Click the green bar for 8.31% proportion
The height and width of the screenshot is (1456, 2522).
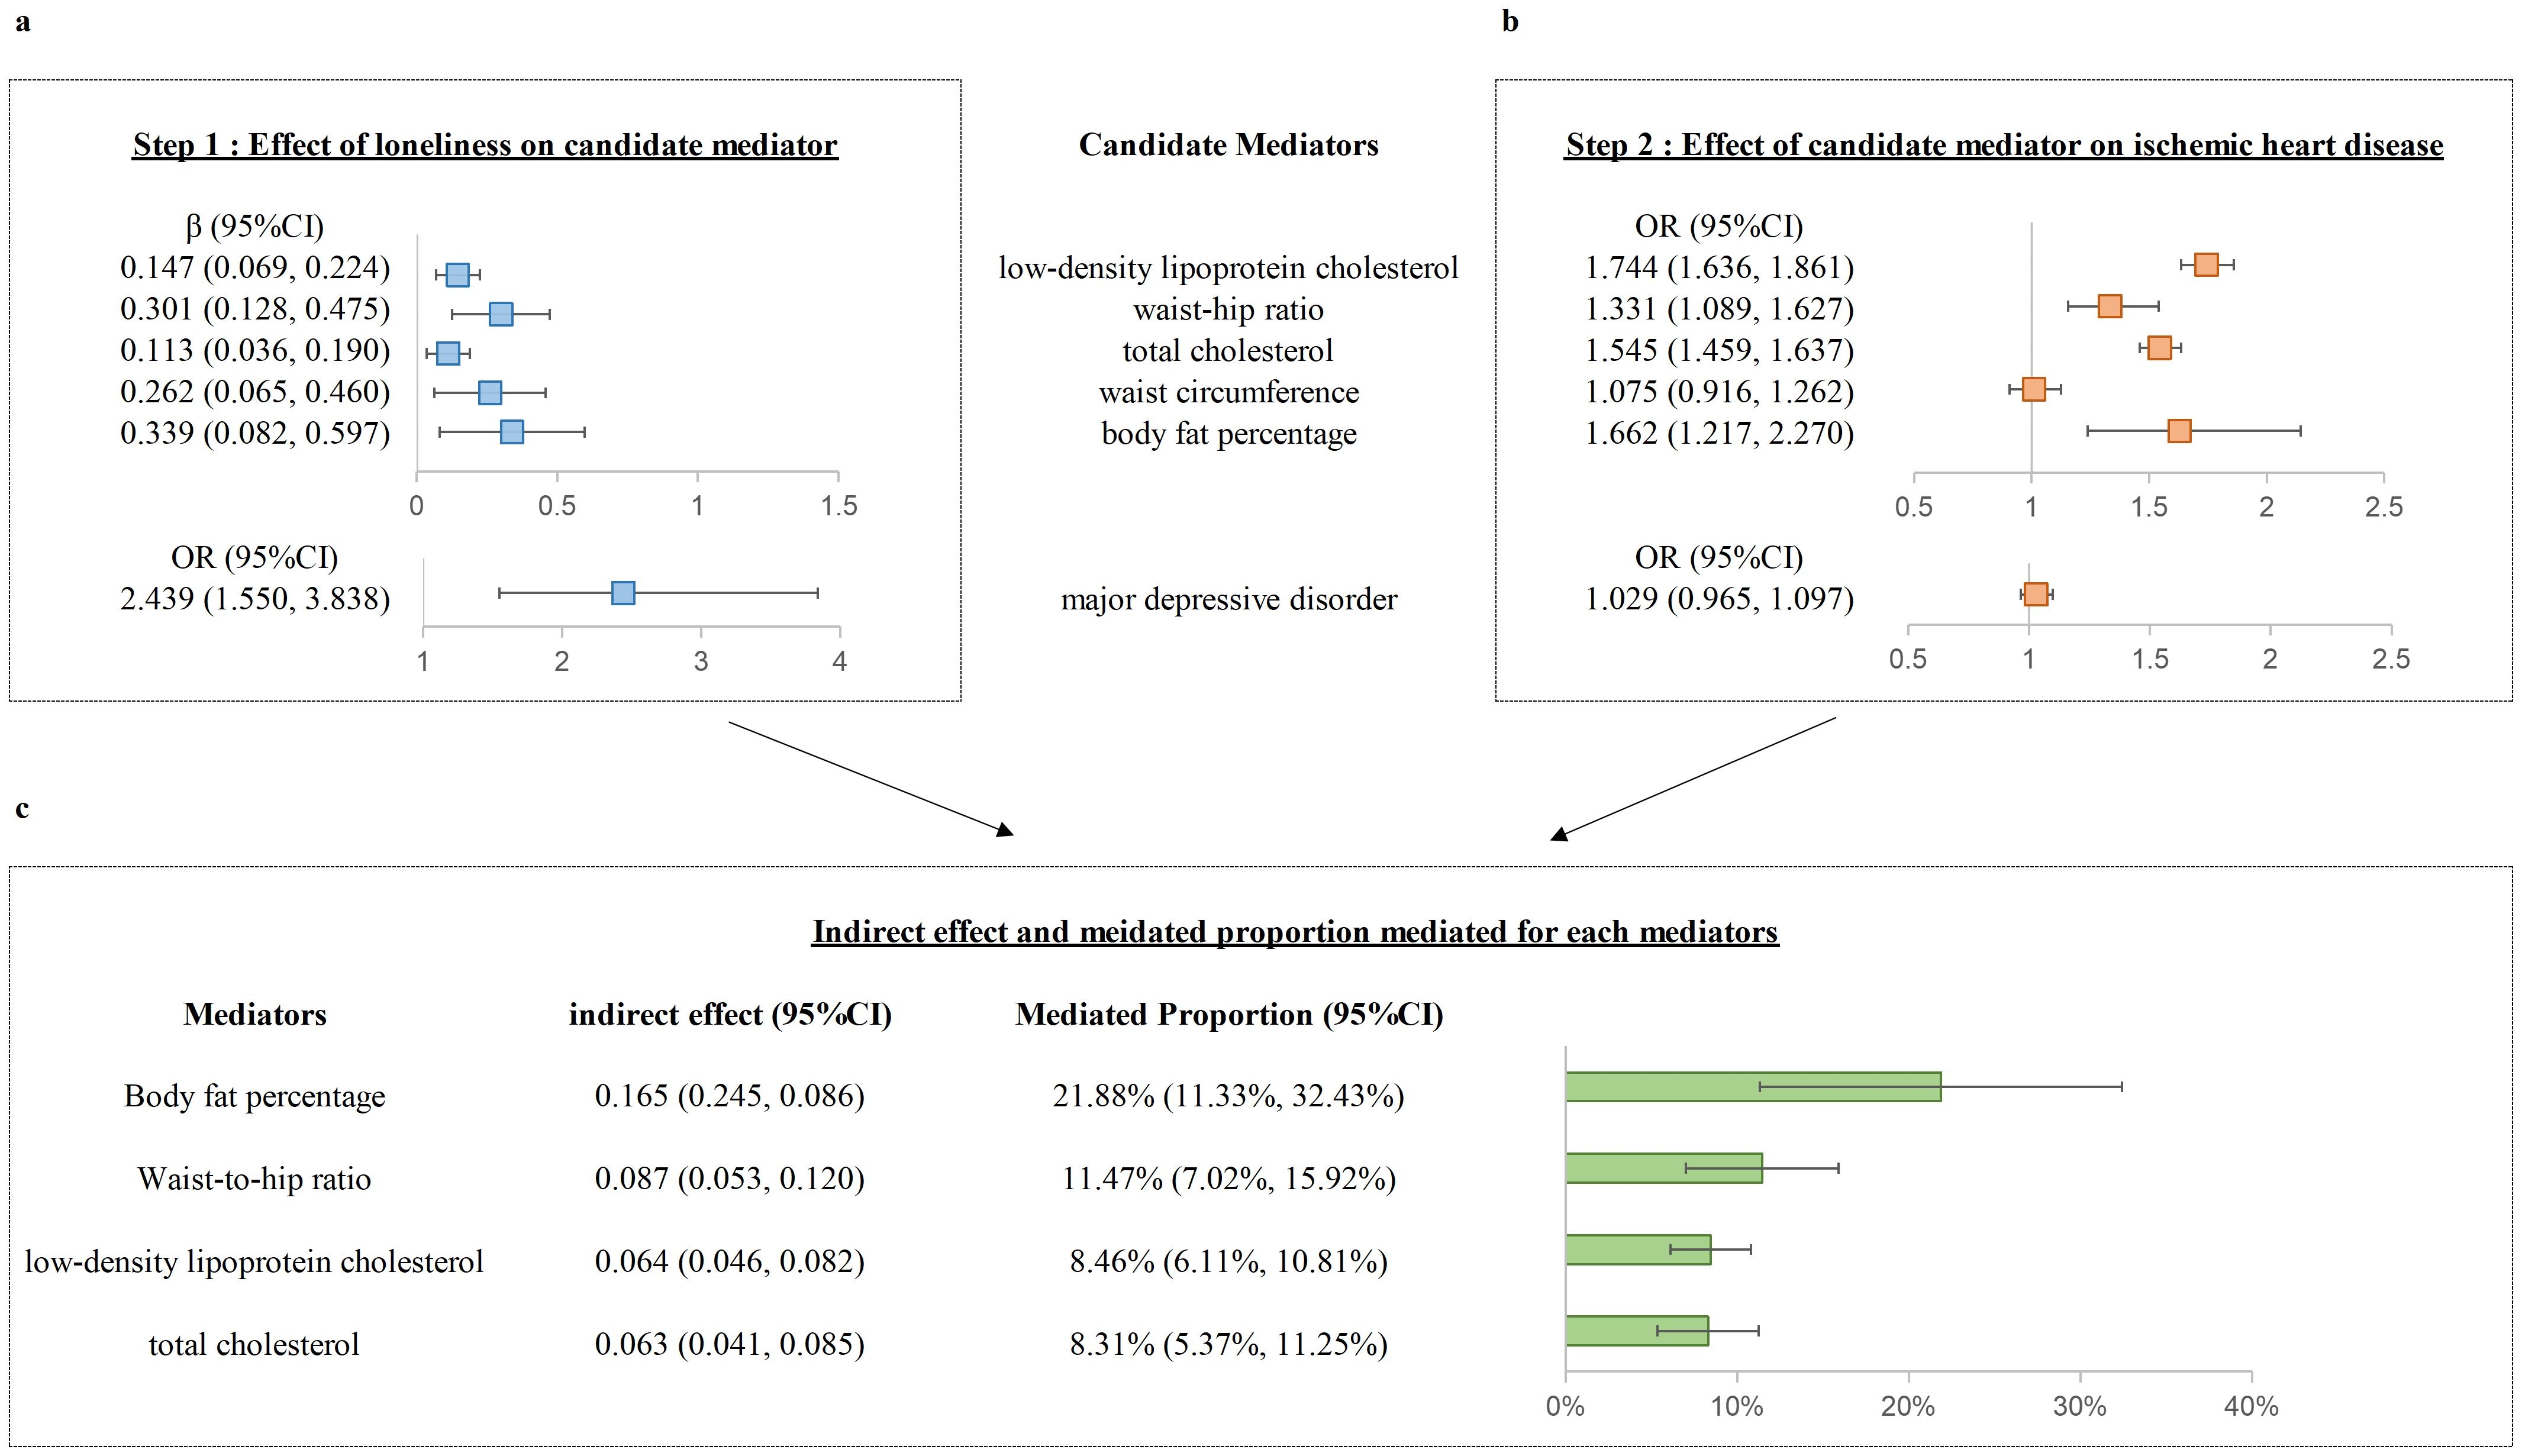tap(1636, 1331)
